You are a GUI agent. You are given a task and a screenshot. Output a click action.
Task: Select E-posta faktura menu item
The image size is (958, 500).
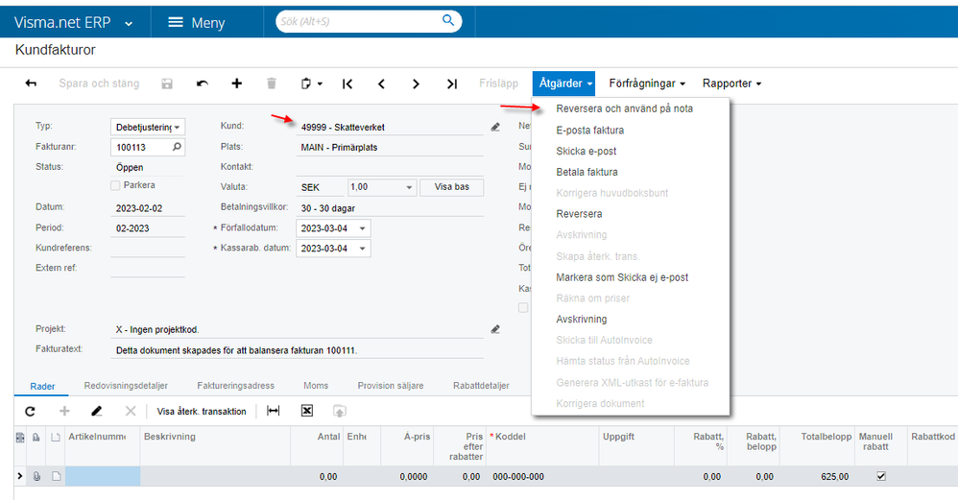[x=589, y=130]
